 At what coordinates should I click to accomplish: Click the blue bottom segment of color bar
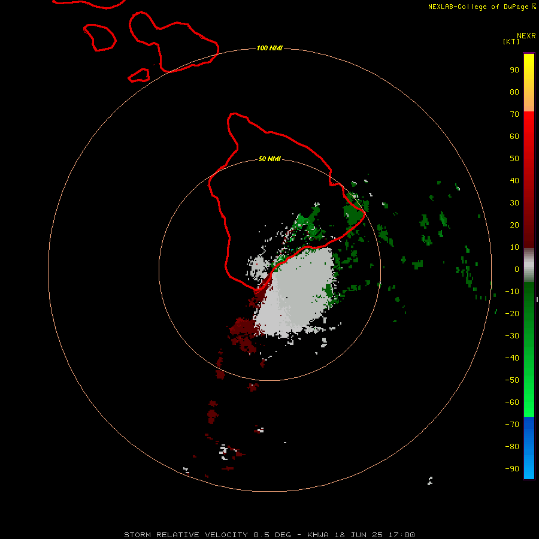coord(529,447)
